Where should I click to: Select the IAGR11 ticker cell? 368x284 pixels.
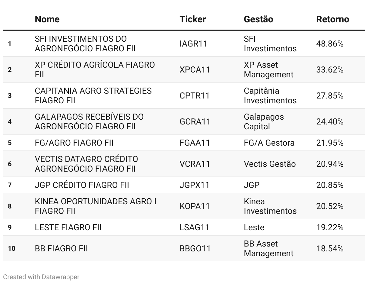click(193, 44)
